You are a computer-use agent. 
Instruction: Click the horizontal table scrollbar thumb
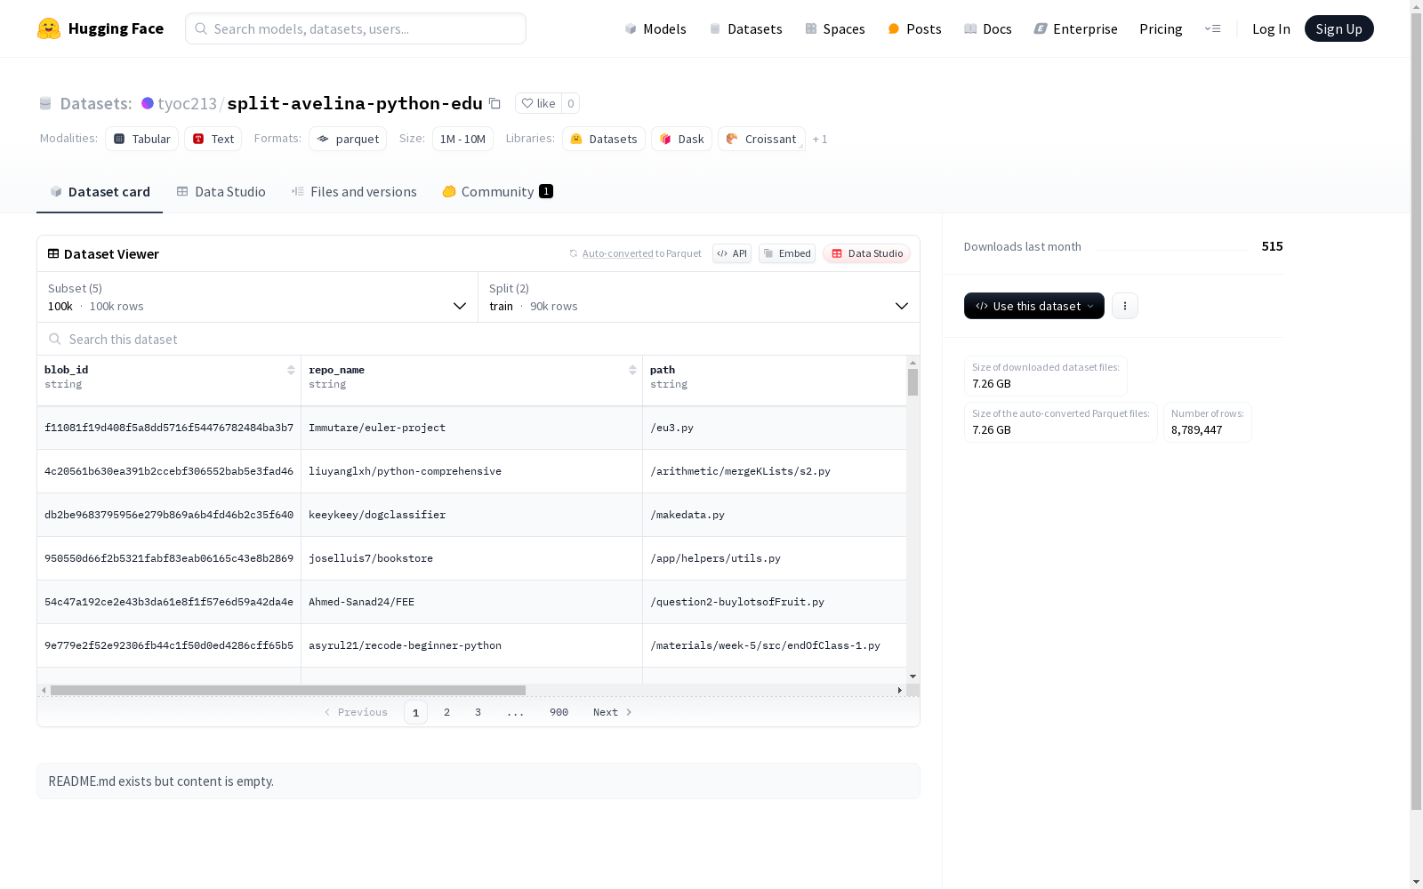288,690
